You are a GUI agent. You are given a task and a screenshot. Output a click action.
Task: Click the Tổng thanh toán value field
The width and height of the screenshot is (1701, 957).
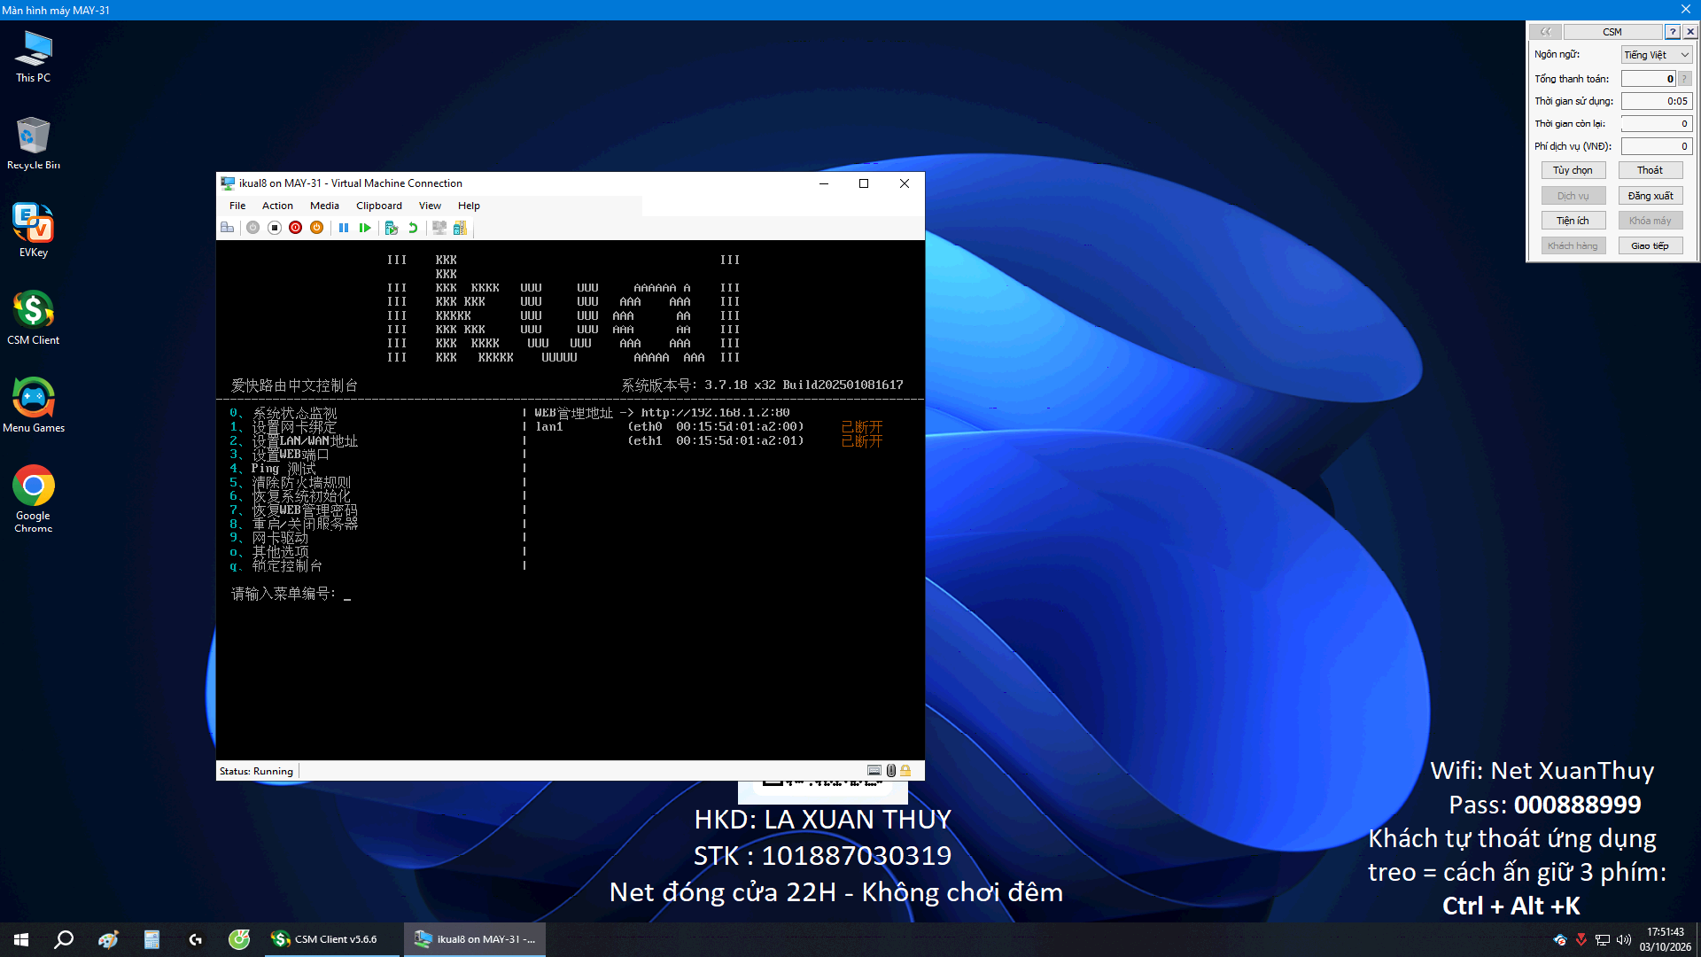pyautogui.click(x=1649, y=79)
